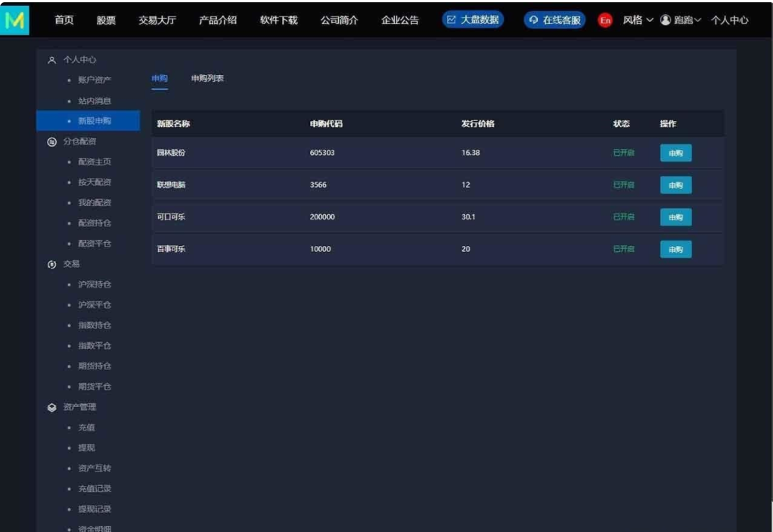The image size is (773, 532).
Task: Click the headset icon in 在线客服
Action: [x=533, y=20]
